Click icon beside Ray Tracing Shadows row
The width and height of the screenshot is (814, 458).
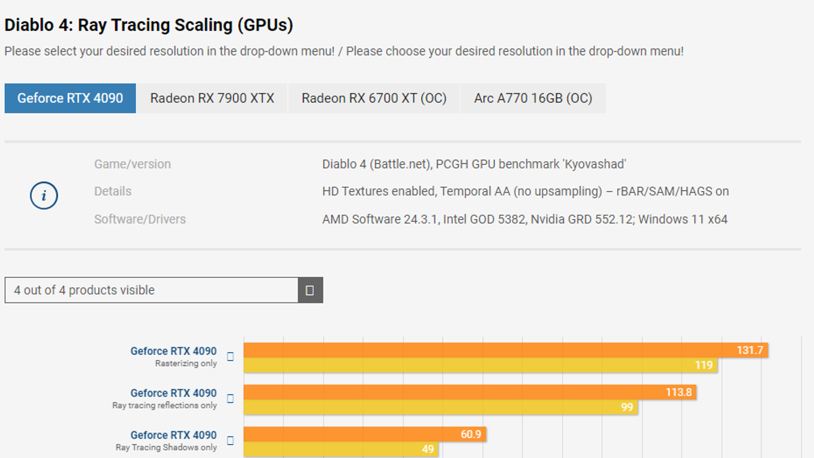[x=230, y=441]
